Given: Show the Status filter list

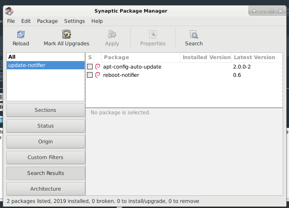Looking at the screenshot, I should 46,126.
